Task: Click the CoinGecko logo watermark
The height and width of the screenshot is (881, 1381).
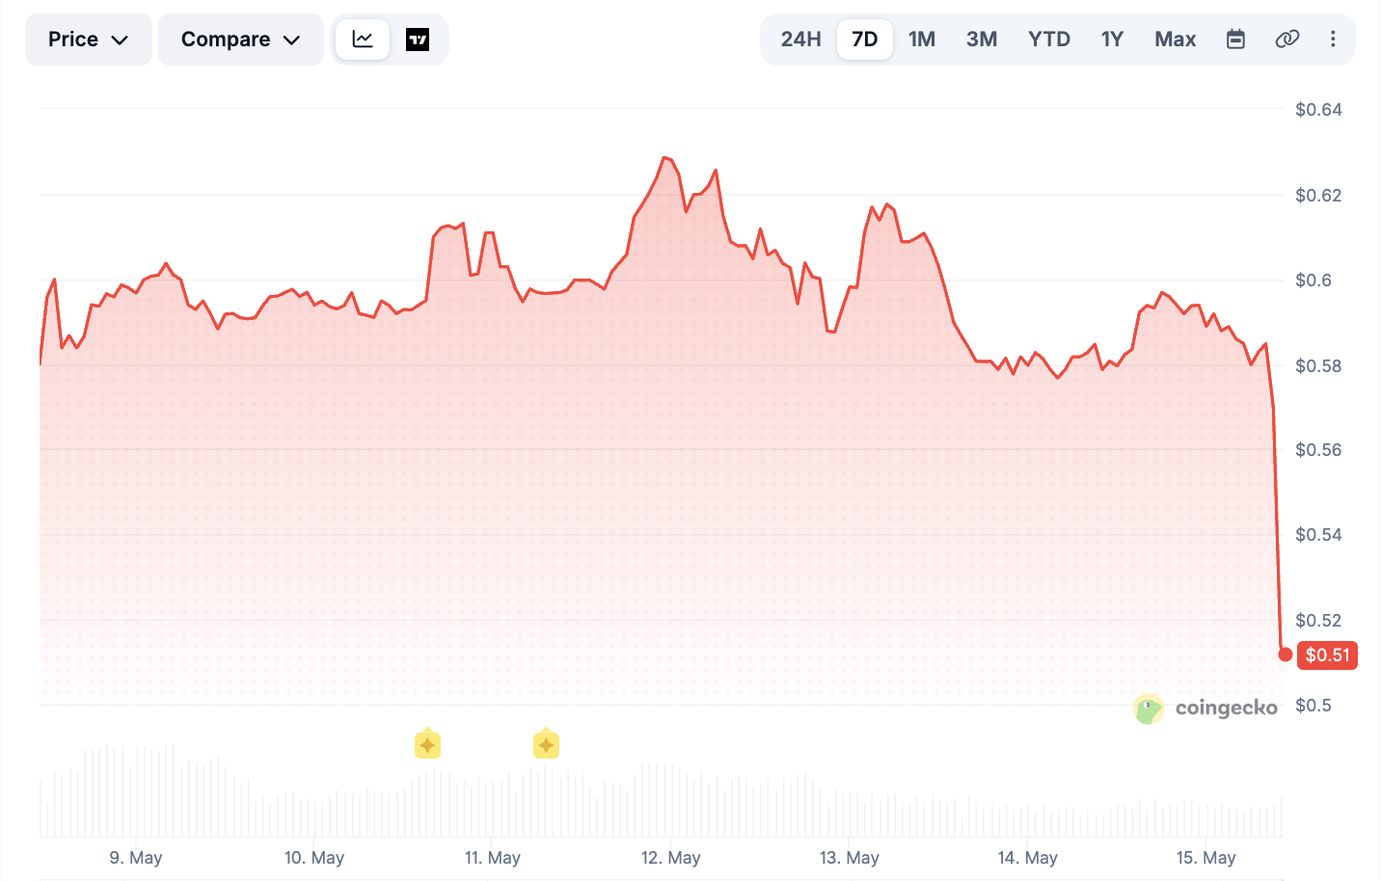Action: coord(1205,708)
